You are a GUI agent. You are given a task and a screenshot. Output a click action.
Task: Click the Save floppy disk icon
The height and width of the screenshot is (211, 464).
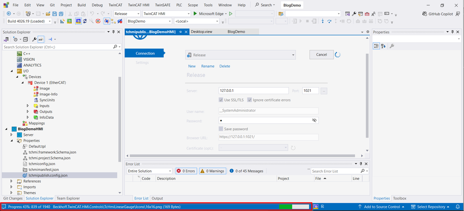tap(54, 14)
